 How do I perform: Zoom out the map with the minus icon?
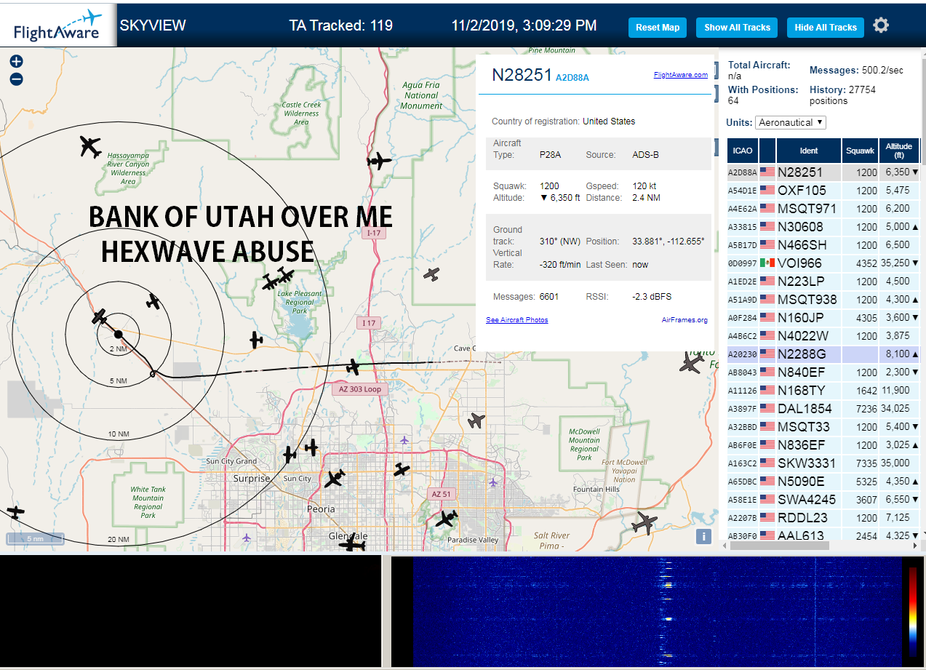(x=16, y=79)
